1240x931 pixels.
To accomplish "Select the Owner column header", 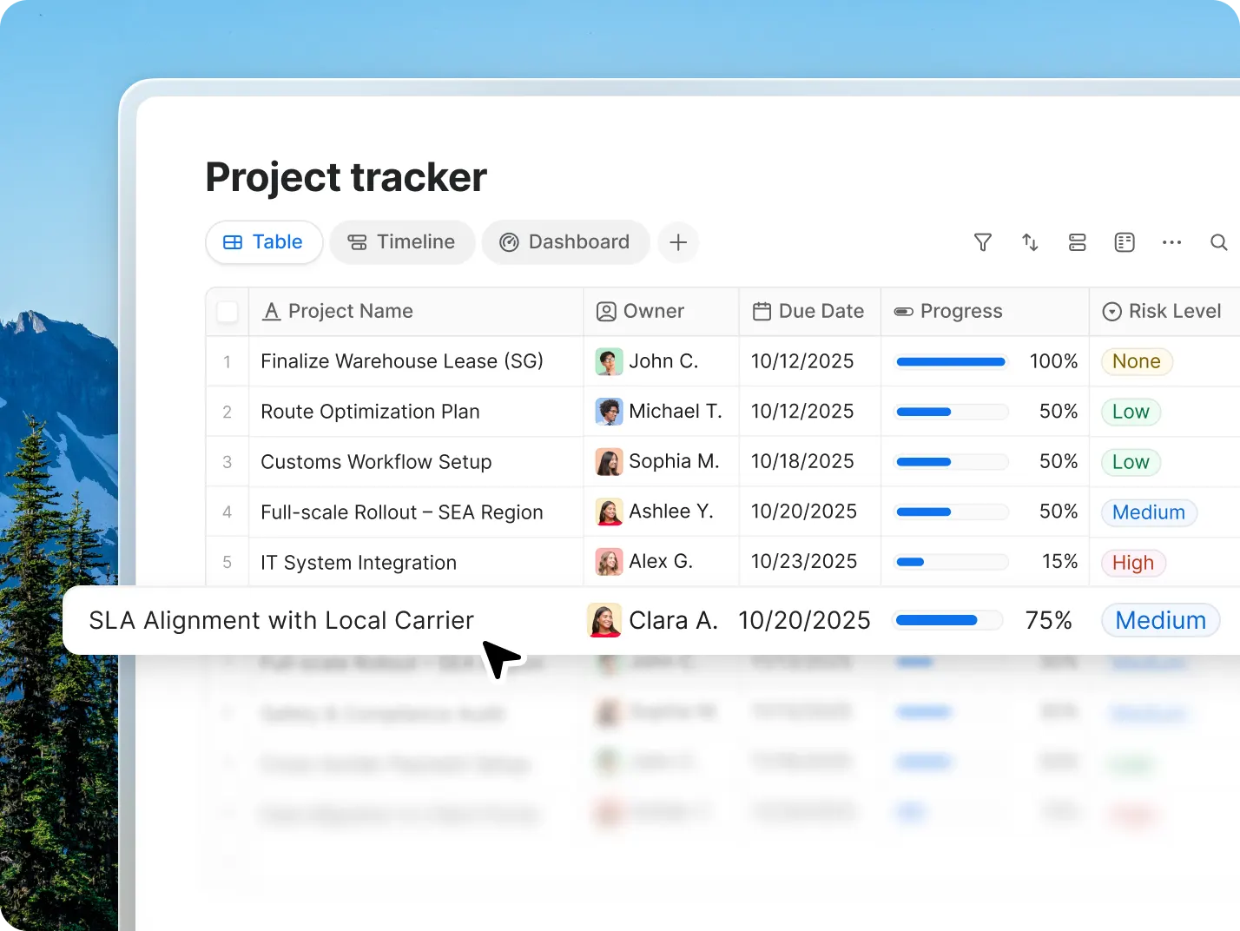I will pyautogui.click(x=661, y=312).
